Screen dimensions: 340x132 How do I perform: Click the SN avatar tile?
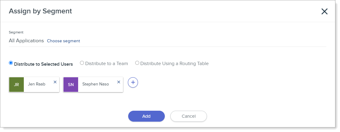coord(71,85)
